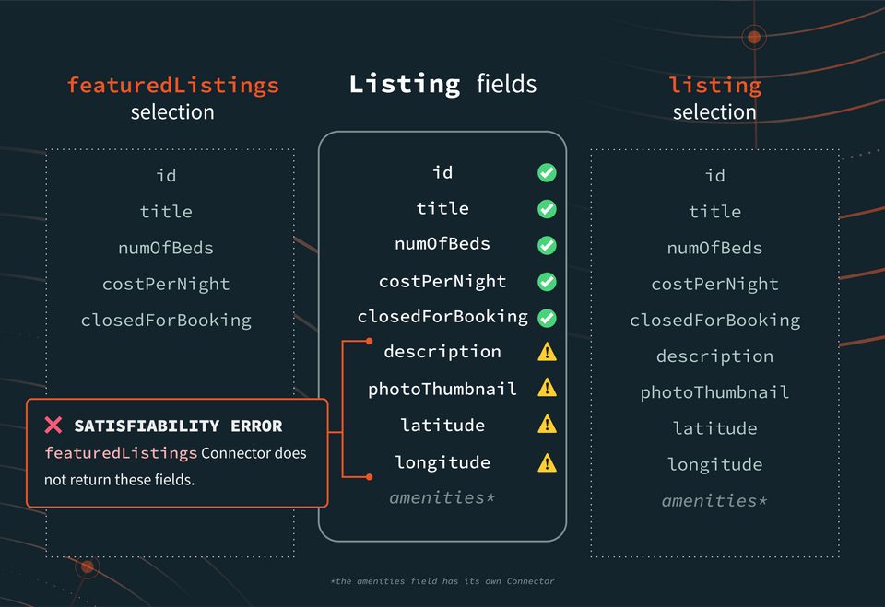Viewport: 885px width, 607px height.
Task: Click the checkmark next to closedForBooking
Action: tap(547, 318)
